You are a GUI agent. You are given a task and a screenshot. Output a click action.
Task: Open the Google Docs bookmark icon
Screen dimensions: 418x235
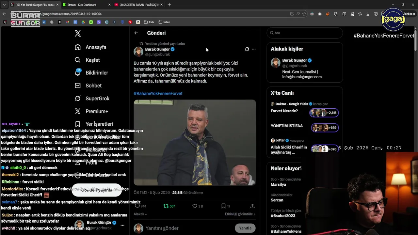tap(75, 22)
